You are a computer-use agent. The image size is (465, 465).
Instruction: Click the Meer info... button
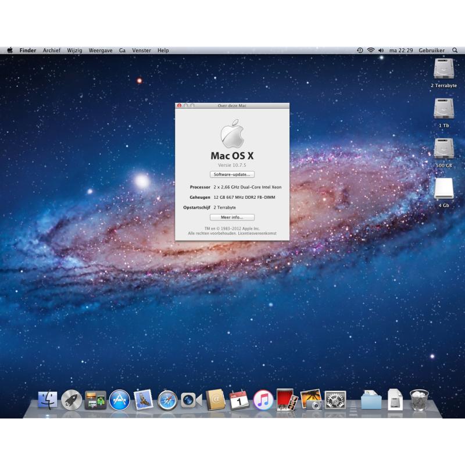click(x=232, y=217)
